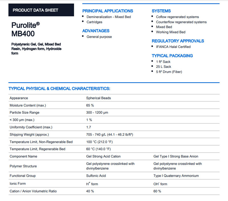Select the 'Sulfonic Acid' cell
228x201 pixels.
(x=96, y=176)
